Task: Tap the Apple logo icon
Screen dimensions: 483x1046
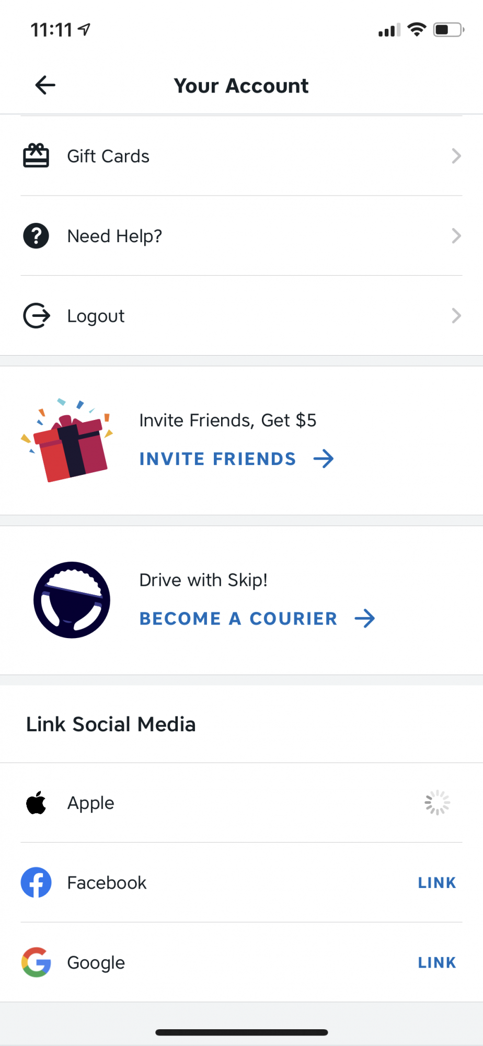Action: point(36,803)
